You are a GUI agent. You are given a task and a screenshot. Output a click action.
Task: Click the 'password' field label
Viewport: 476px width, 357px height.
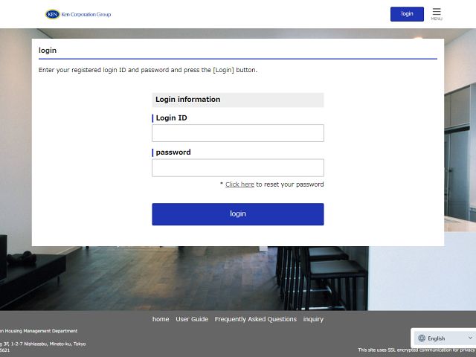coord(173,152)
